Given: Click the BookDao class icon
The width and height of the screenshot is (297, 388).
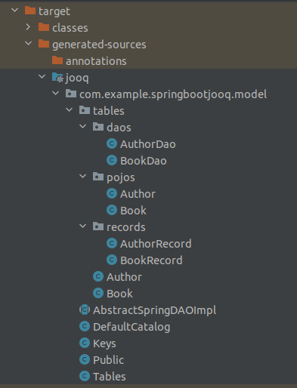Looking at the screenshot, I should tap(112, 161).
